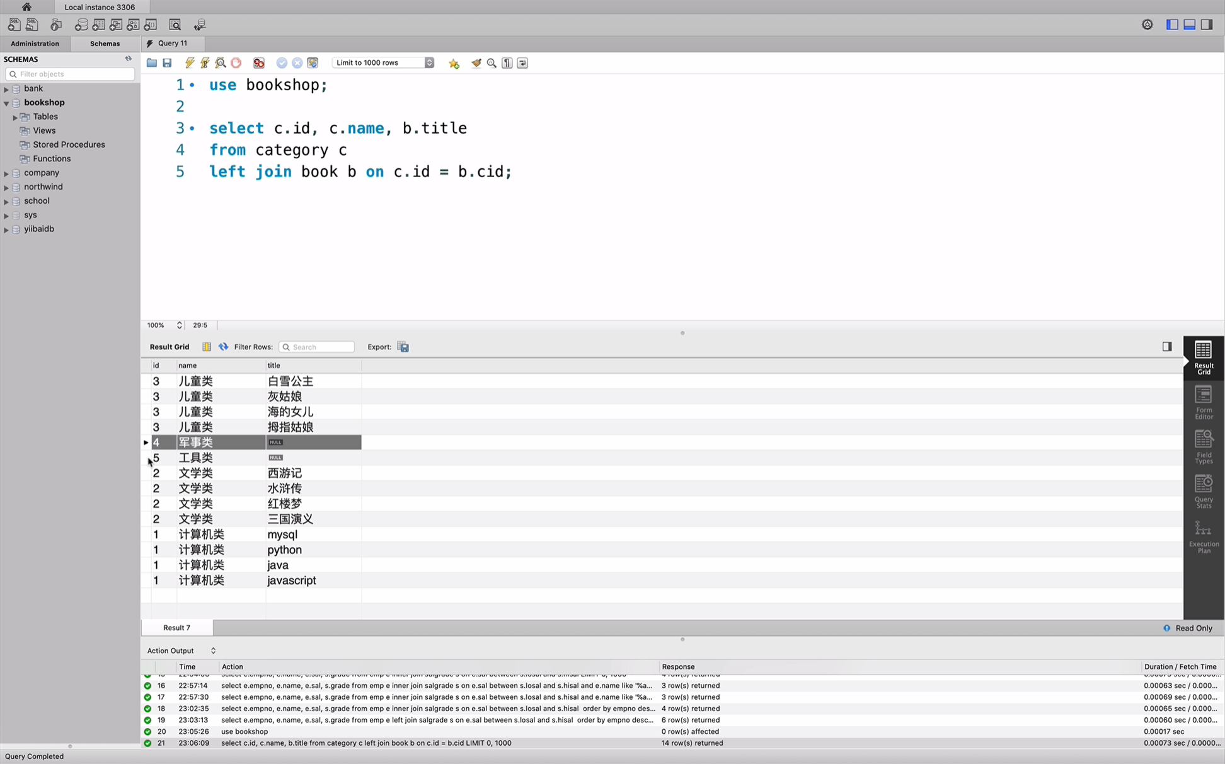
Task: Expand the northwind schema
Action: tap(6, 187)
